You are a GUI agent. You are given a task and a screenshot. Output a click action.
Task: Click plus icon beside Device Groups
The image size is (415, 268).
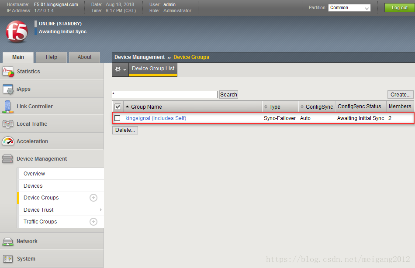(x=93, y=198)
